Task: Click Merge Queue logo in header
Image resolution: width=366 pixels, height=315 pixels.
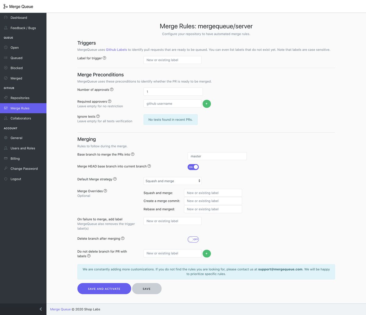Action: tap(18, 6)
